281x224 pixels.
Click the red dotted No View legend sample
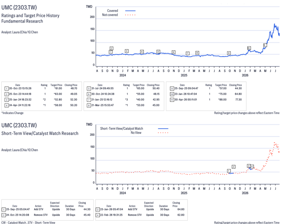[x=163, y=133]
